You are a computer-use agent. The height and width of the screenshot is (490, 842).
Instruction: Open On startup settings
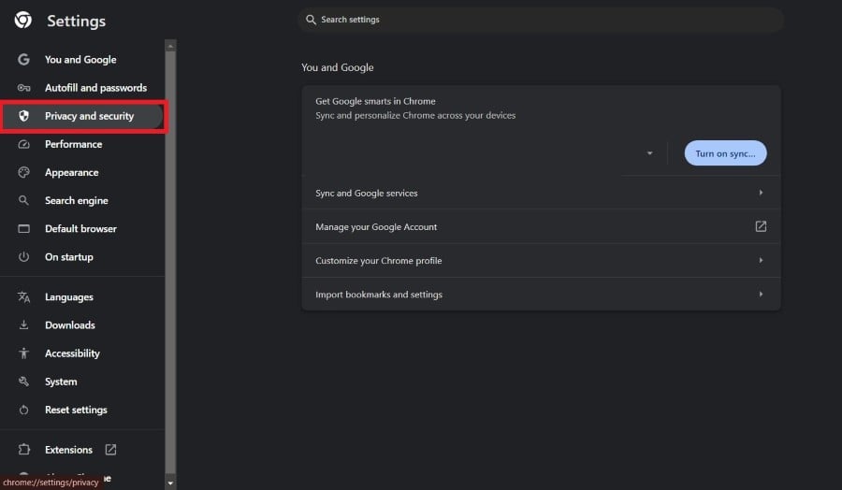pos(82,256)
